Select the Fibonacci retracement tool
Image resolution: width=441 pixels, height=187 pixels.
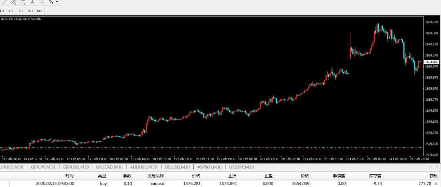tap(23, 2)
